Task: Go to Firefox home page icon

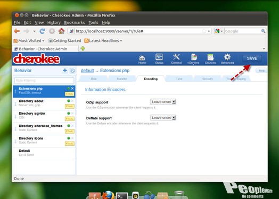Action: (61, 31)
